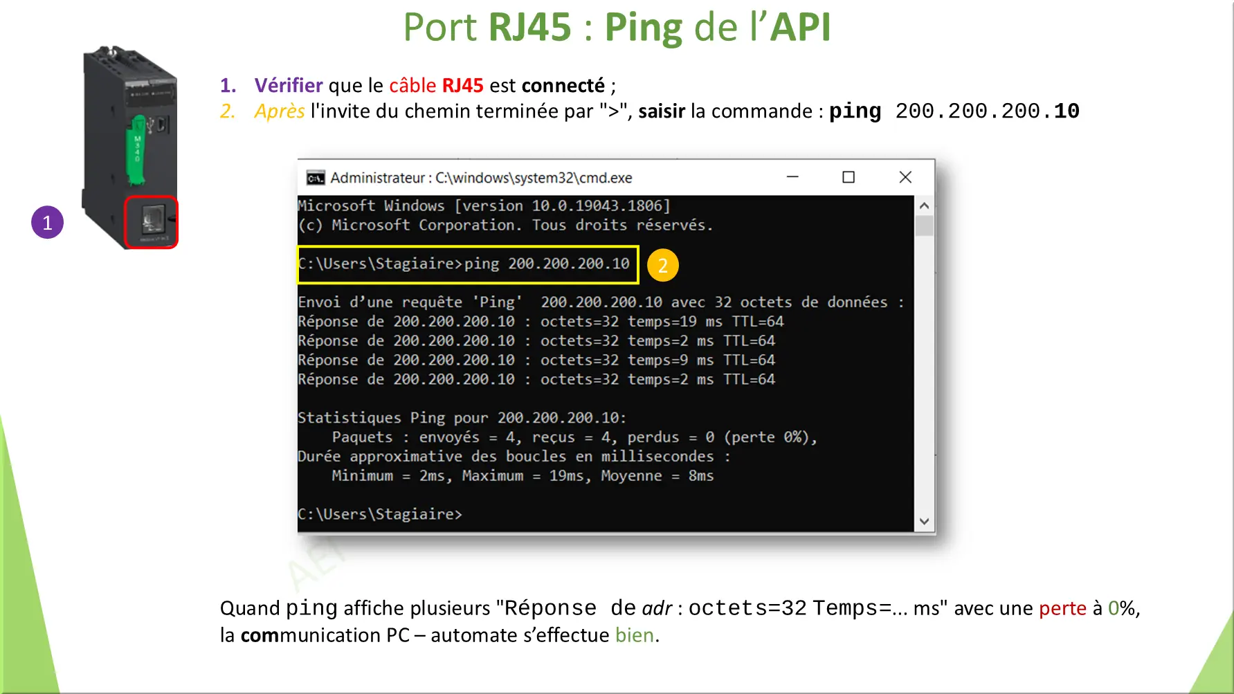The width and height of the screenshot is (1234, 694).
Task: Minimize the Administrateur cmd window
Action: point(792,177)
